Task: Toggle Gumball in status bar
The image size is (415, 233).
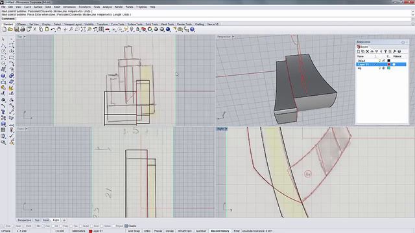Action: (201, 231)
